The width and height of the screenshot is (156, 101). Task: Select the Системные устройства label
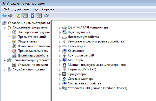(84, 83)
